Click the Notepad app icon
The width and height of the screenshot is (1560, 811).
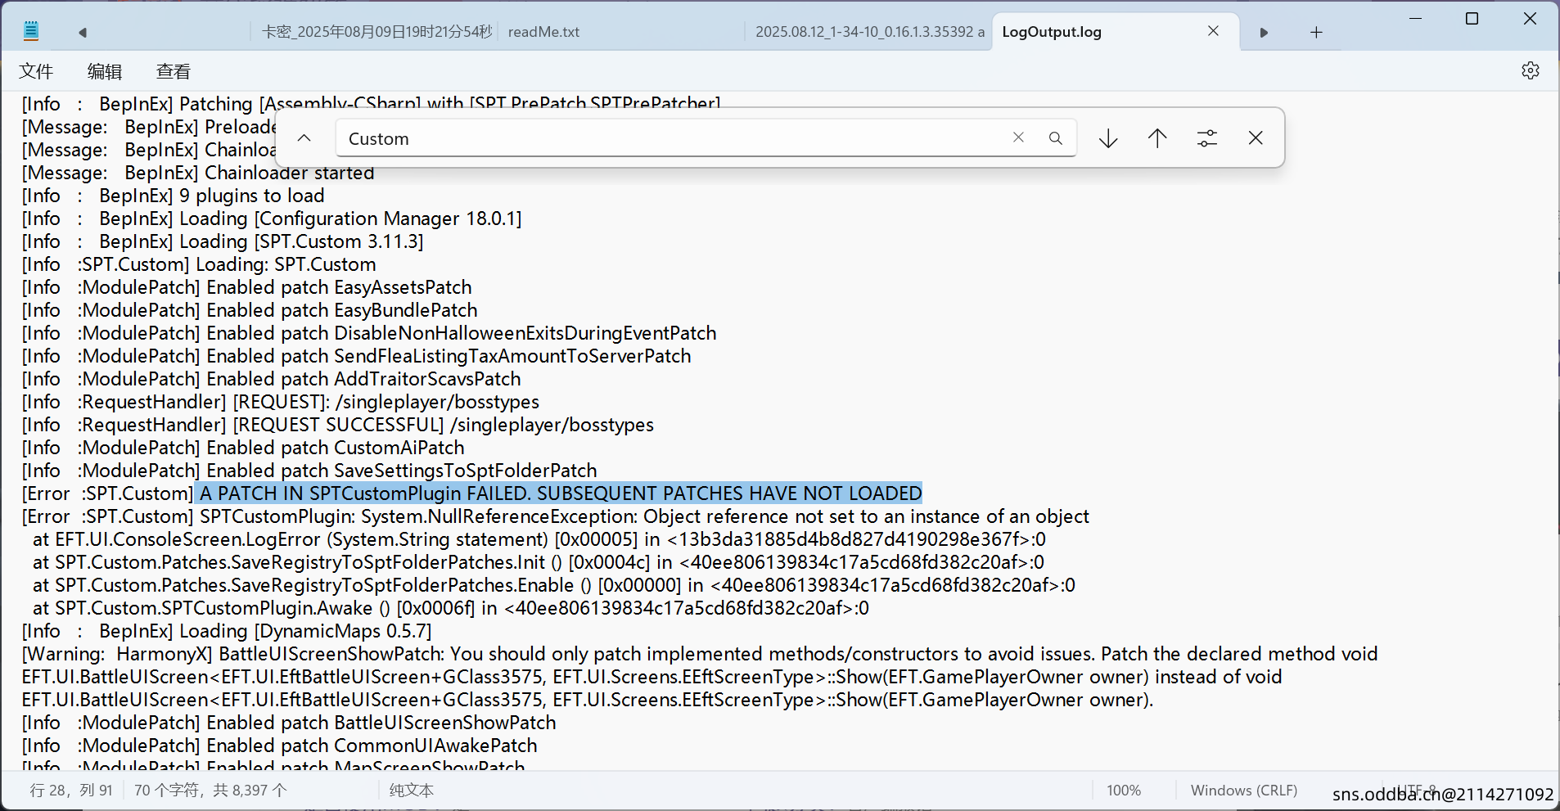[x=31, y=31]
